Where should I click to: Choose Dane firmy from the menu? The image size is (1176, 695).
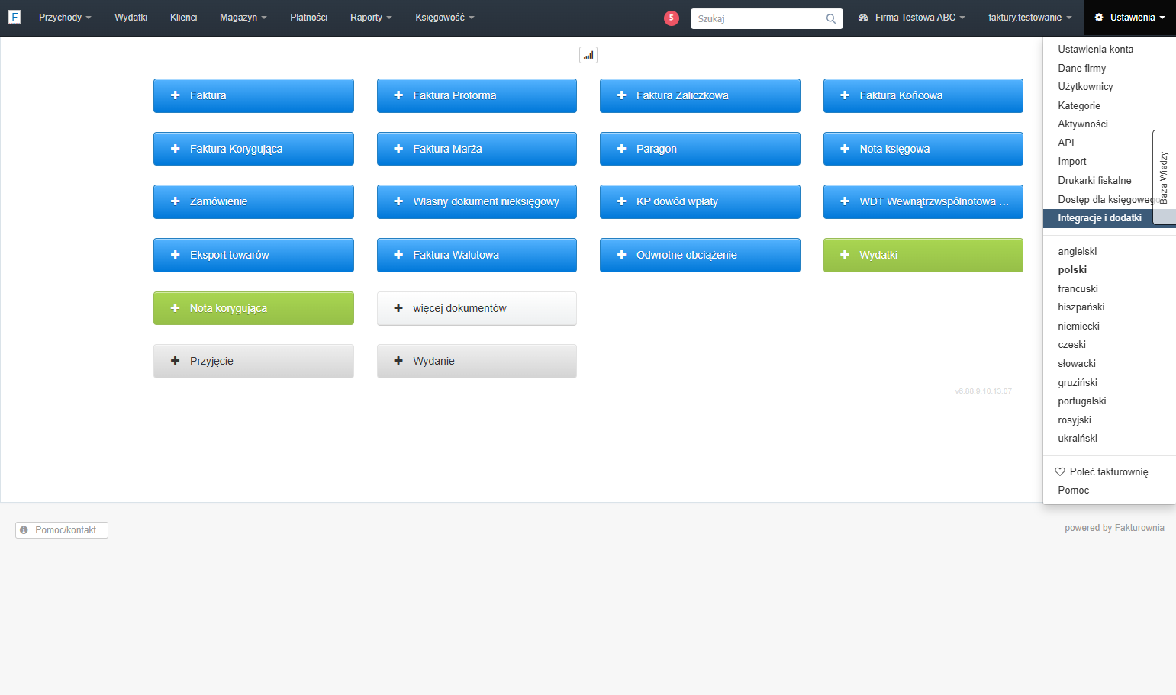1081,68
